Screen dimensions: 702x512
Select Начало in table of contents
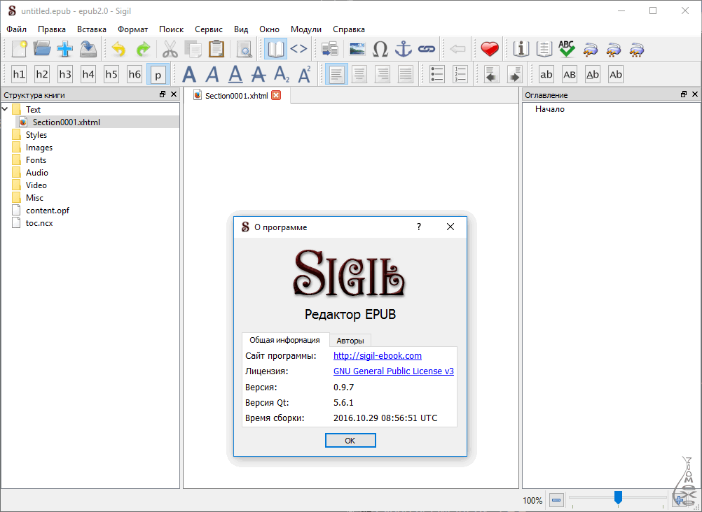coord(550,109)
